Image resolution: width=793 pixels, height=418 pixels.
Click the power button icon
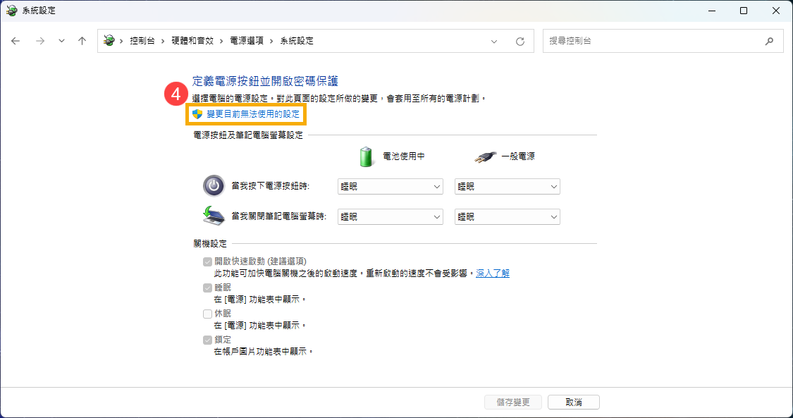(x=214, y=186)
